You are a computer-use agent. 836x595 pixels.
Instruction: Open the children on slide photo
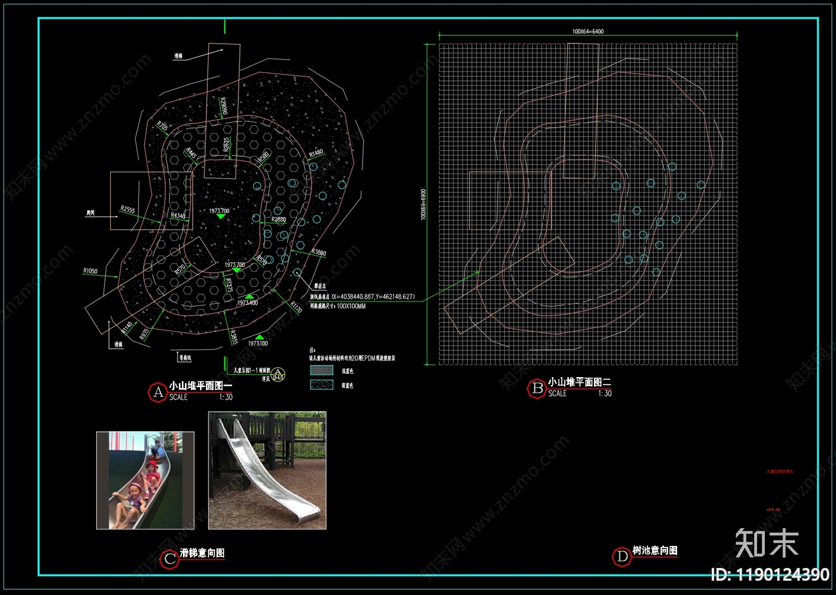(145, 481)
